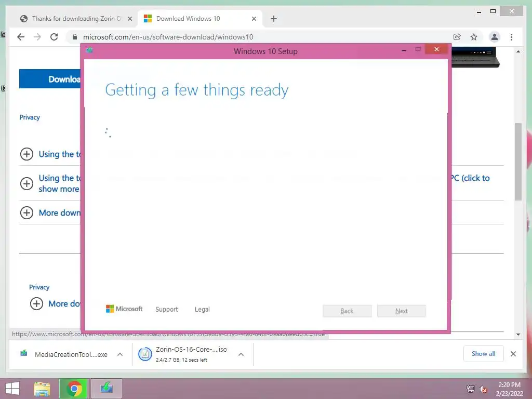
Task: Click the MediaCreationTool file icon
Action: click(24, 353)
